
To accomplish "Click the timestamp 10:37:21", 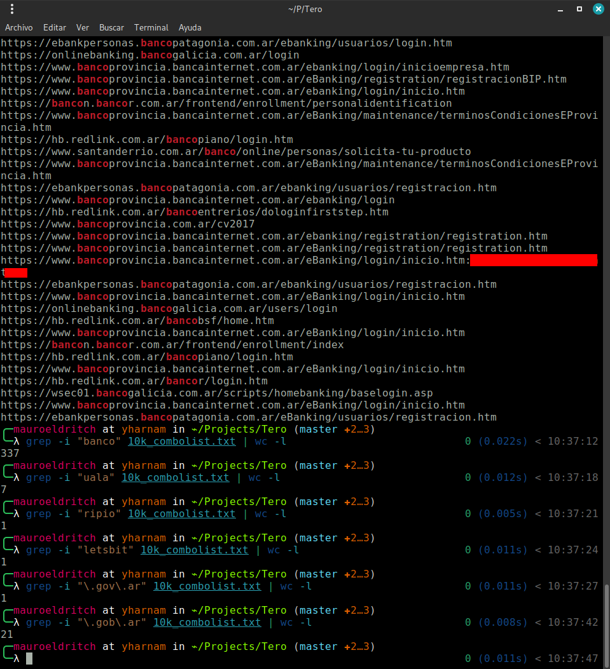I will (x=573, y=514).
